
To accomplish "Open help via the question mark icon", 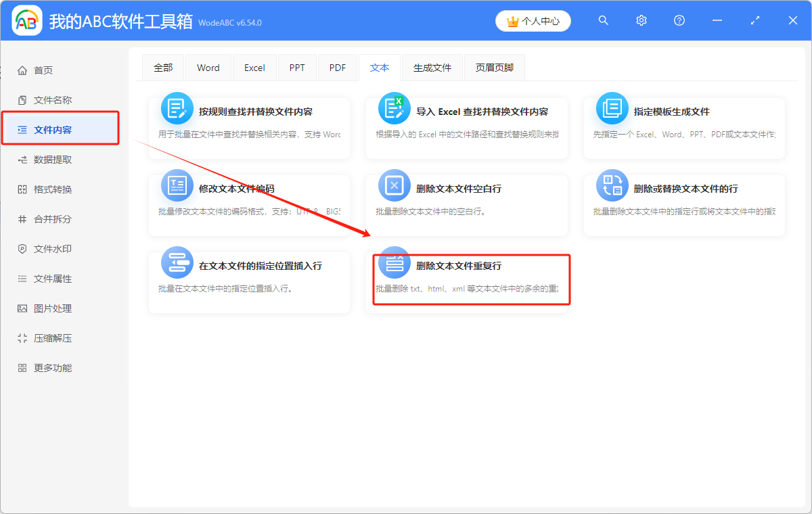I will pos(679,20).
